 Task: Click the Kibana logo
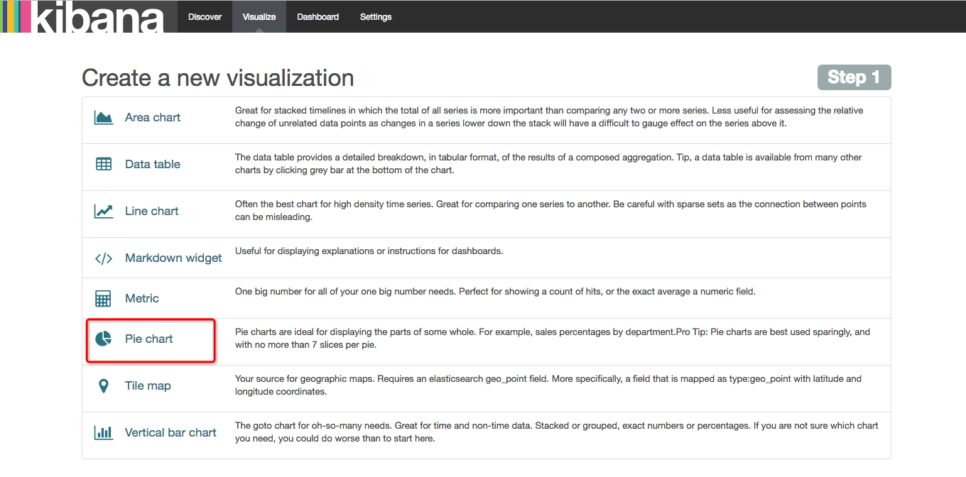coord(82,16)
